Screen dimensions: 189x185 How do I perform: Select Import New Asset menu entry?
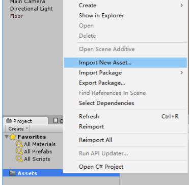[x=125, y=63]
